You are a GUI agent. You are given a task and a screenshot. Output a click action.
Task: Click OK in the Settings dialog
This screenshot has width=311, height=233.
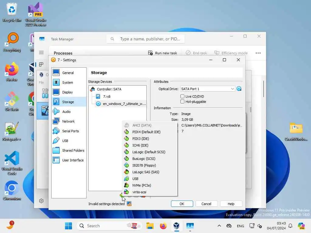click(182, 204)
